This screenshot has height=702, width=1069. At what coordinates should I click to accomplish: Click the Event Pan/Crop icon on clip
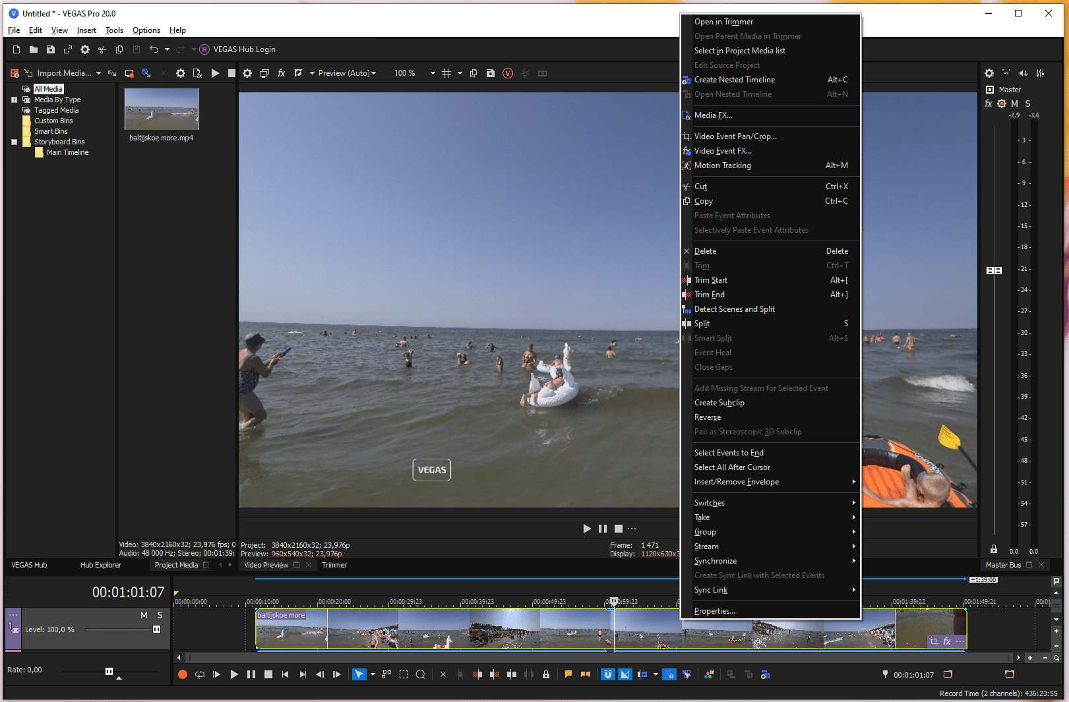pyautogui.click(x=933, y=641)
